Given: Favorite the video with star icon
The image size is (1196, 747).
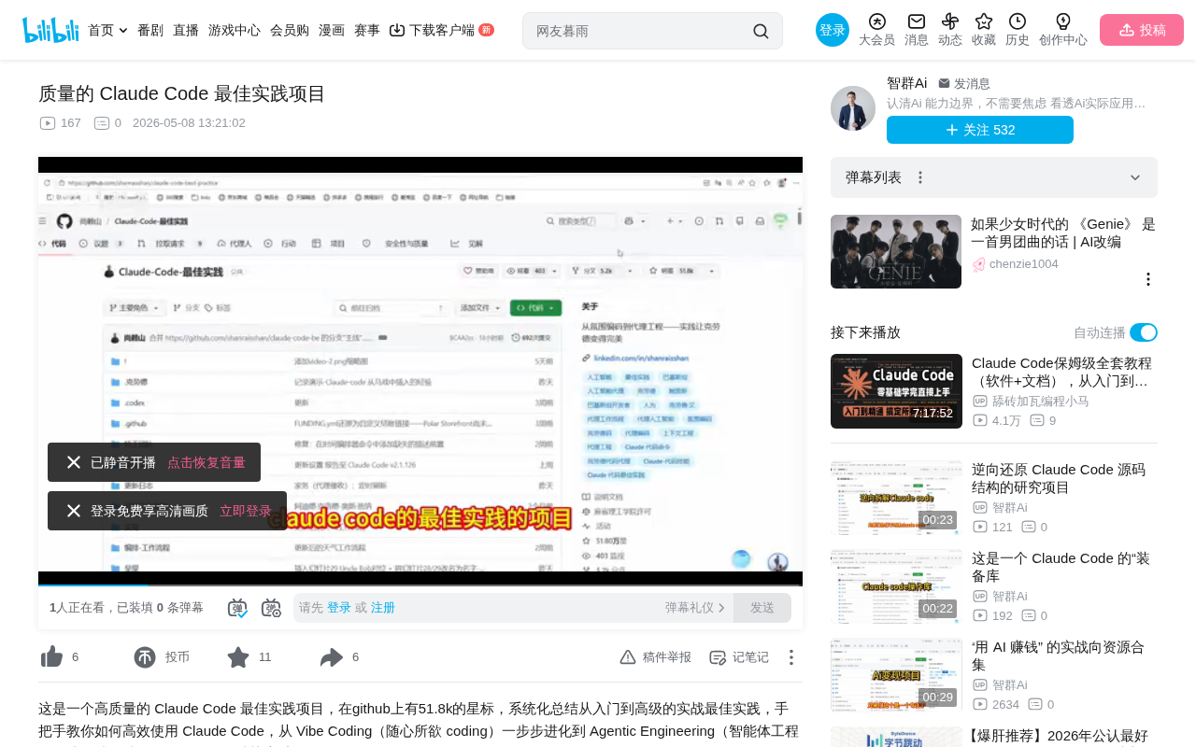Looking at the screenshot, I should pyautogui.click(x=238, y=657).
